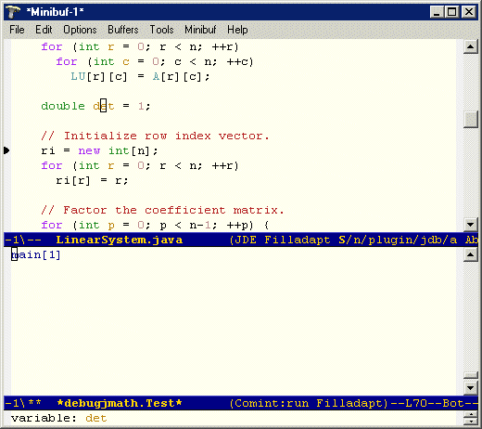
Task: Place cursor on main[1] debugger prompt
Action: (x=36, y=254)
